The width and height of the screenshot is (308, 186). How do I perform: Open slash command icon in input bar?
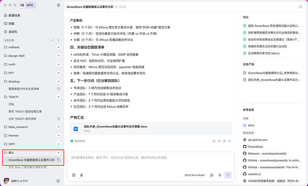[x=74, y=175]
